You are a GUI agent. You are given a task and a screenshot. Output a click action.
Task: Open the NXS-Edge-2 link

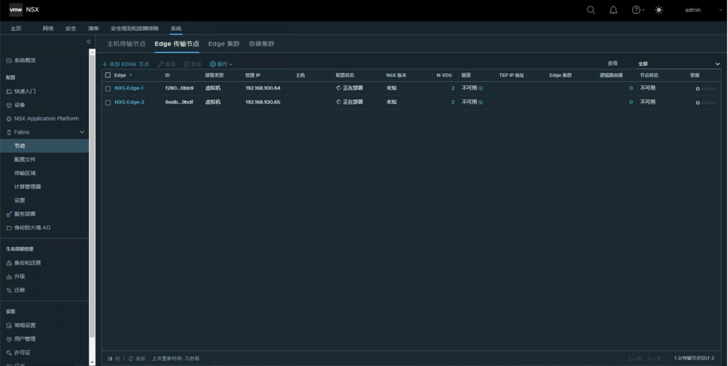pyautogui.click(x=129, y=102)
